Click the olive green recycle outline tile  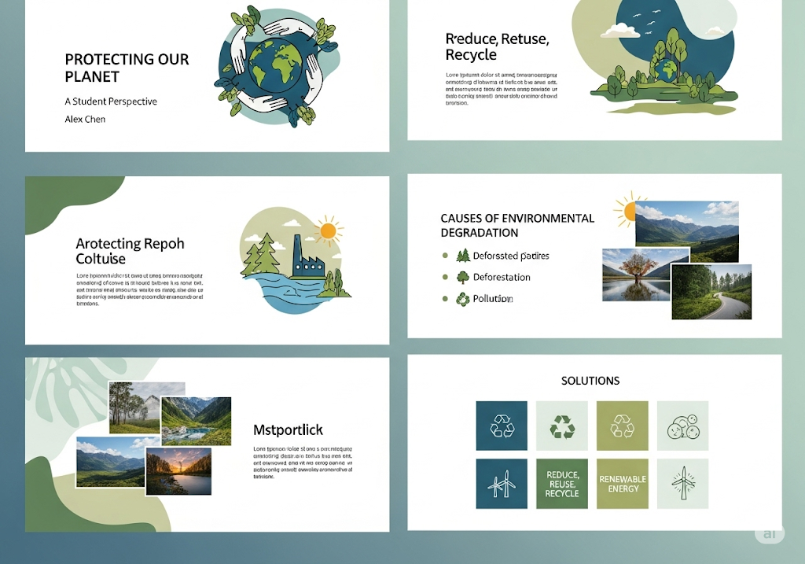[623, 426]
